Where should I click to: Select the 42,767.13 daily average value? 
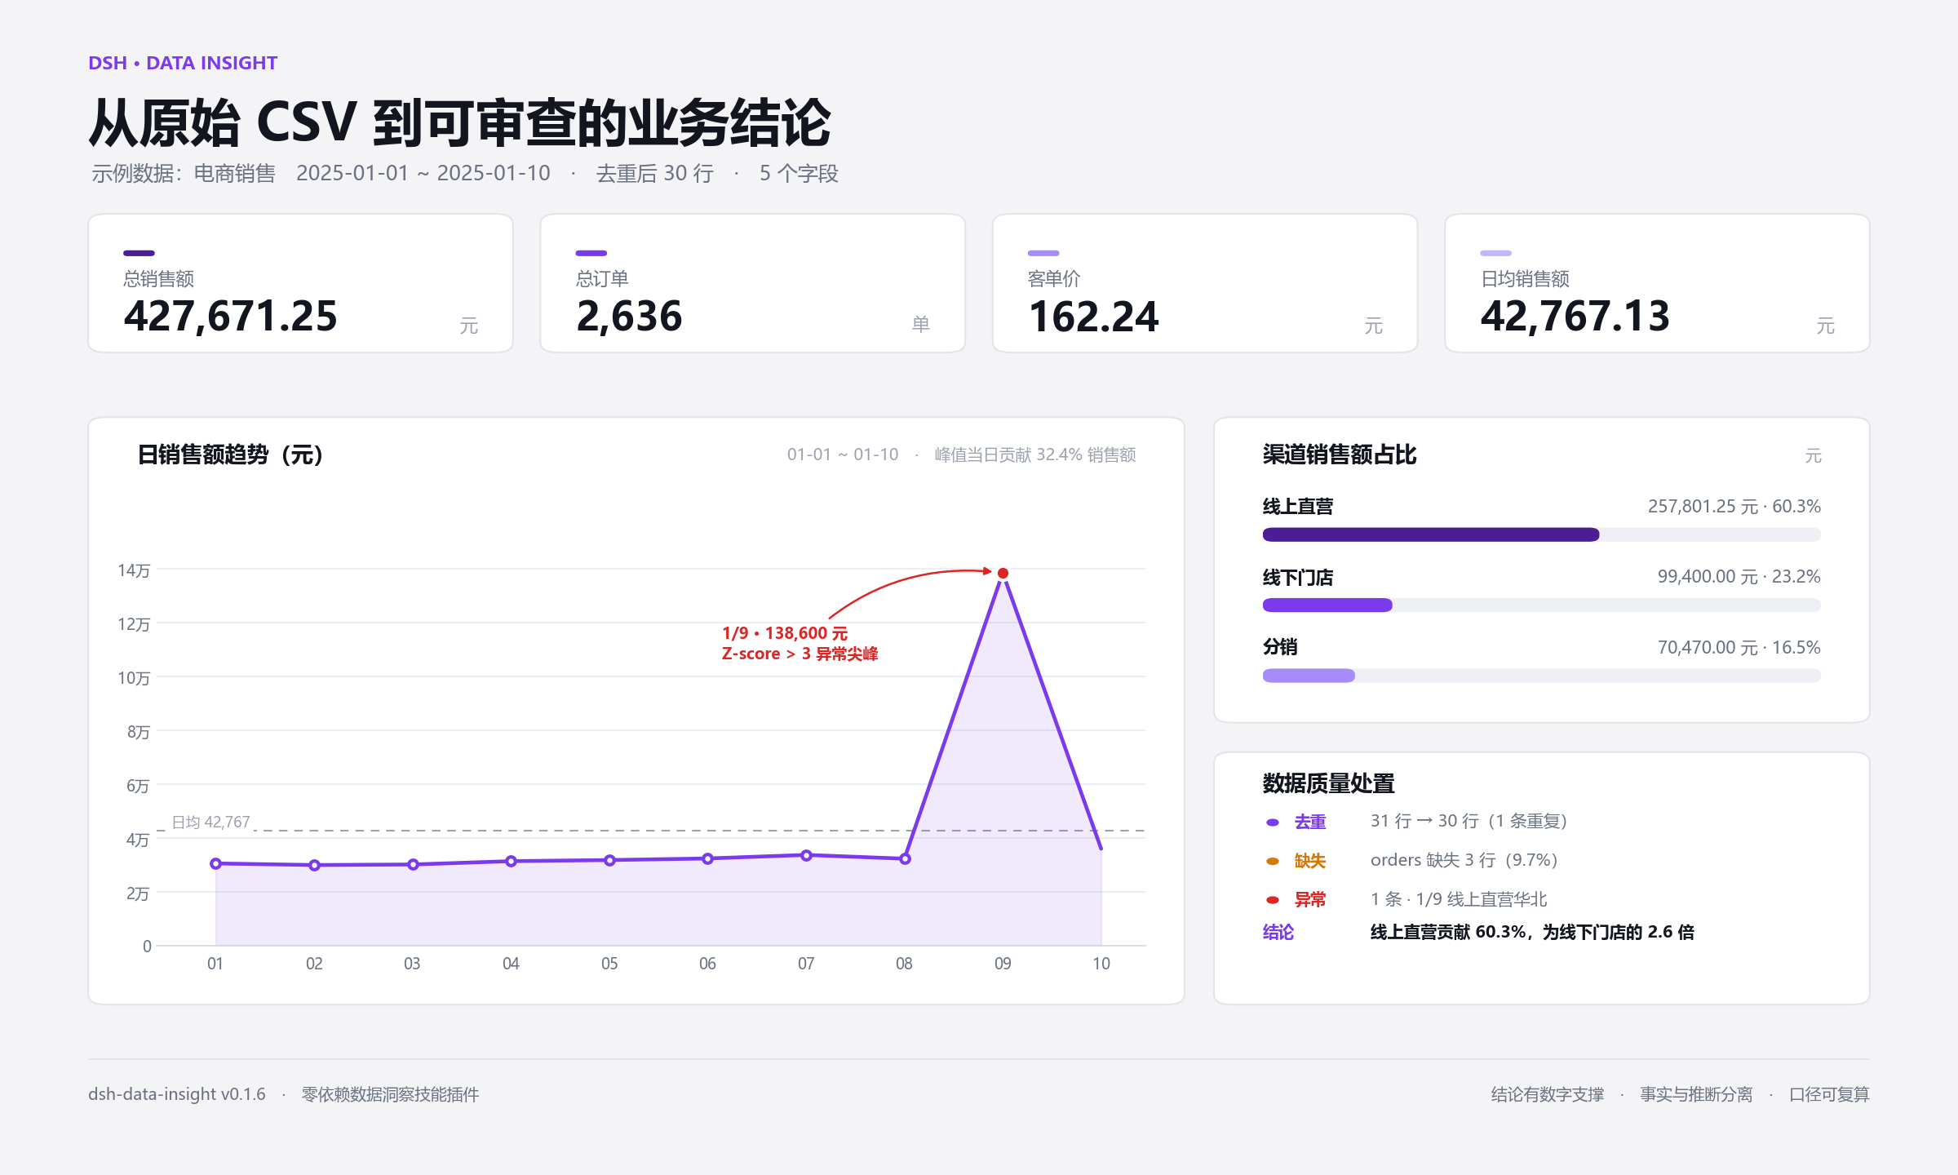pyautogui.click(x=1575, y=317)
